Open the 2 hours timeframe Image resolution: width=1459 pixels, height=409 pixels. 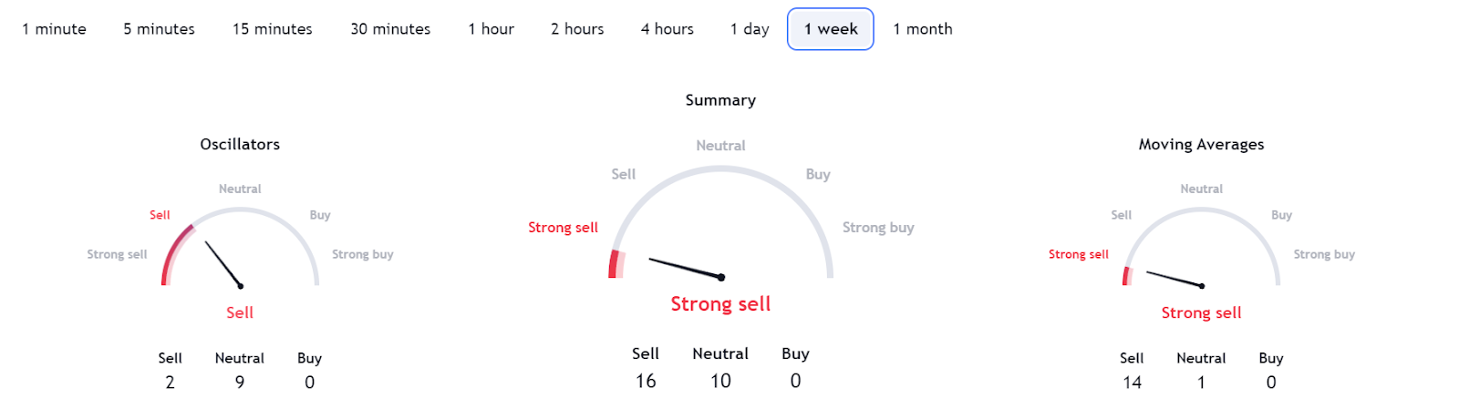[x=577, y=29]
